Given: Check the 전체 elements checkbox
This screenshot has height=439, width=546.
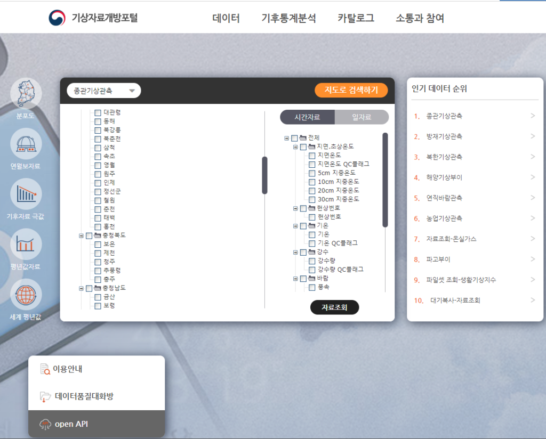Looking at the screenshot, I should tap(294, 138).
